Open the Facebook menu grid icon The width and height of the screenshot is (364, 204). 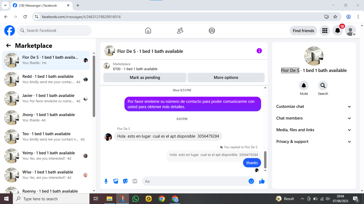pyautogui.click(x=325, y=31)
